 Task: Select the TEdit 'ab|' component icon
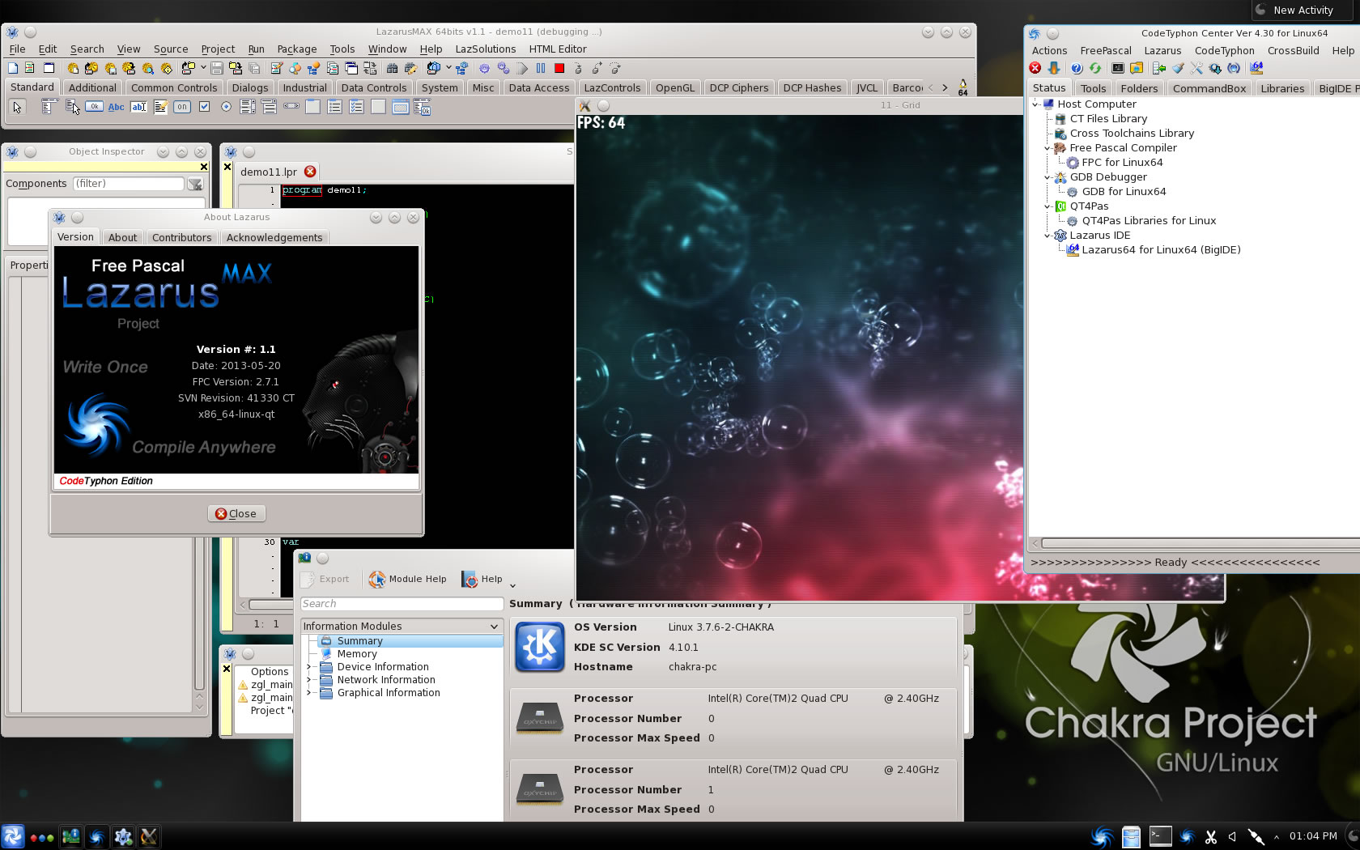point(138,107)
